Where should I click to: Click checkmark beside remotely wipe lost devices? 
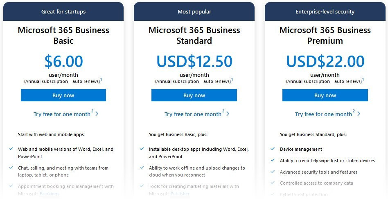(273, 161)
